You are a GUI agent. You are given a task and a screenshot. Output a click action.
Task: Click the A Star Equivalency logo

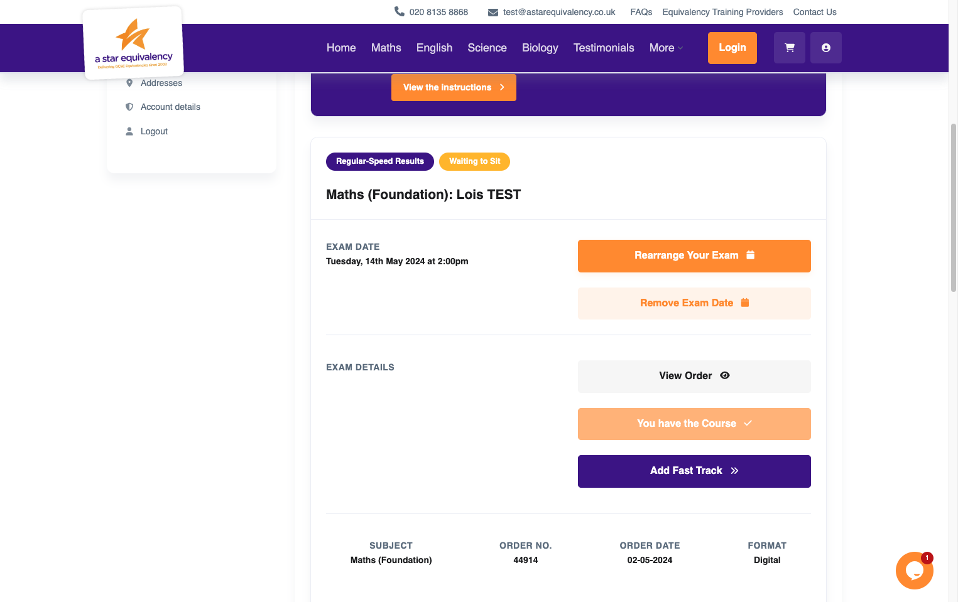point(133,43)
